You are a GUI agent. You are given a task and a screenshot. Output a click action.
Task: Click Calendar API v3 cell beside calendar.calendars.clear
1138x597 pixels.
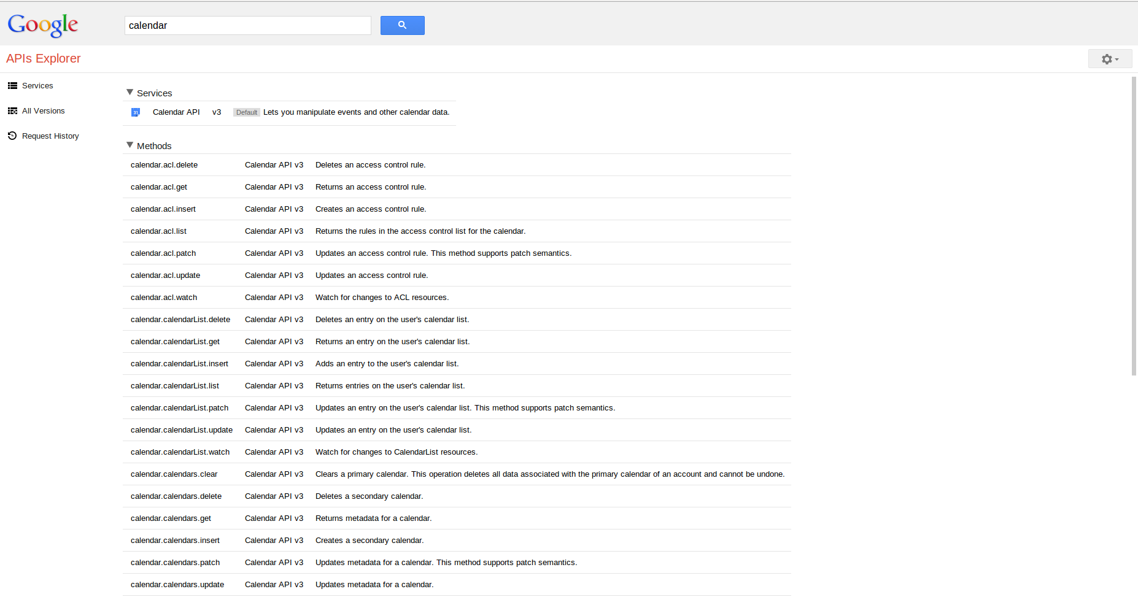pos(274,474)
